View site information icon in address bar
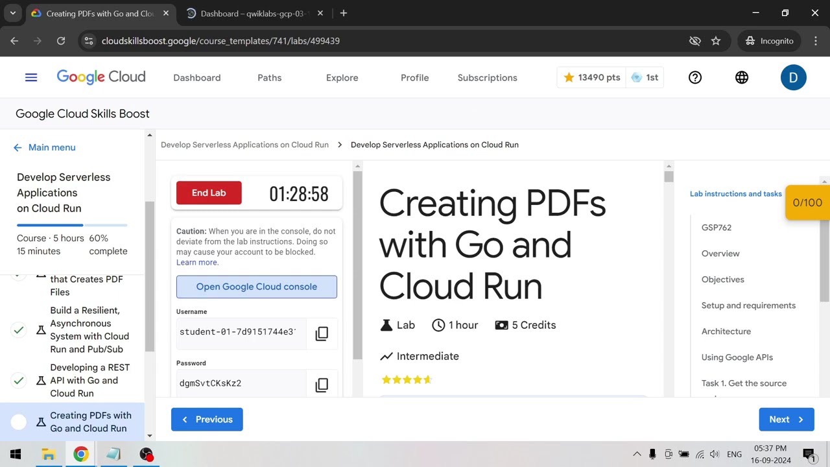830x467 pixels. point(89,41)
